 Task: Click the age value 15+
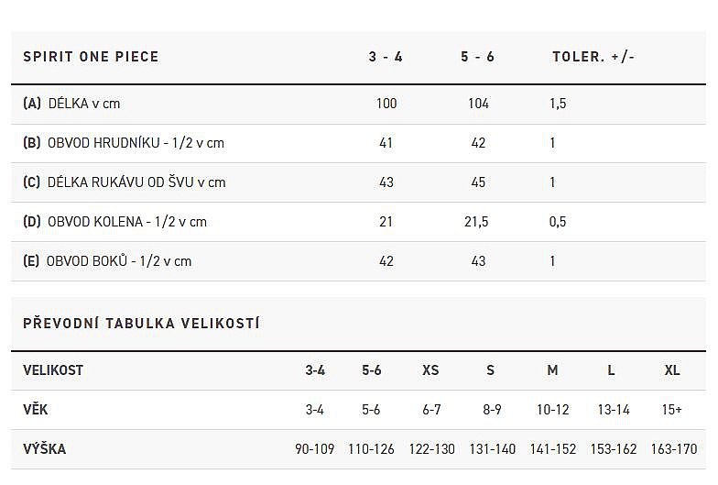[672, 410]
